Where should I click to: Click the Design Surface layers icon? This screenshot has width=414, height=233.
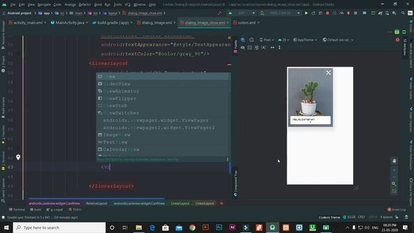tap(243, 40)
